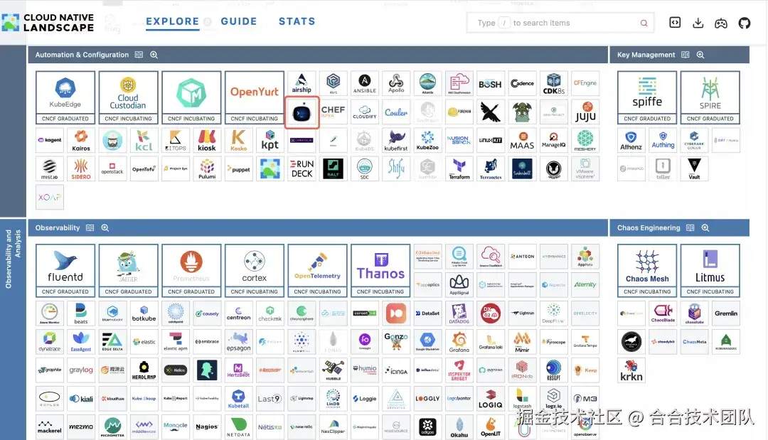Click the download icon in header
The image size is (768, 440).
[x=698, y=23]
